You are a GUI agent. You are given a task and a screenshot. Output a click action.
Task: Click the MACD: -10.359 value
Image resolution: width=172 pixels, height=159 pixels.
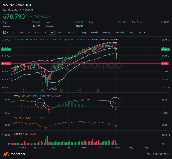(x=54, y=96)
